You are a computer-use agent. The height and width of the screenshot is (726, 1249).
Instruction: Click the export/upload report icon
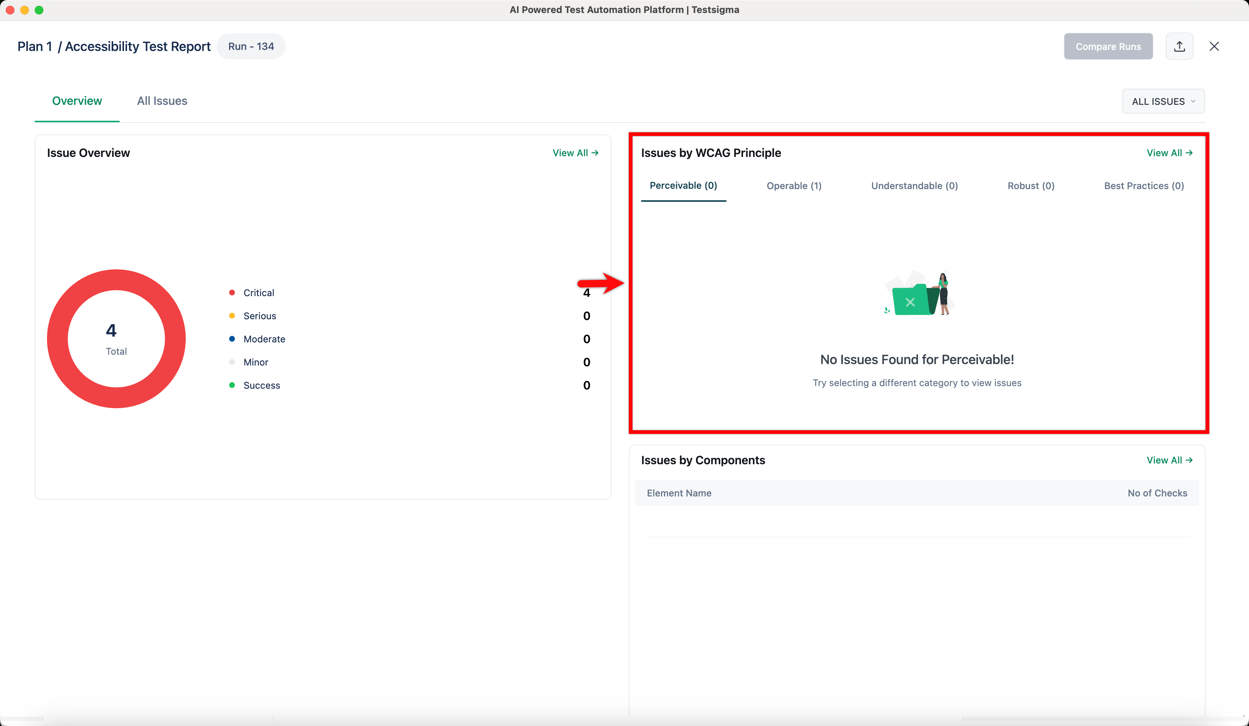(x=1179, y=47)
